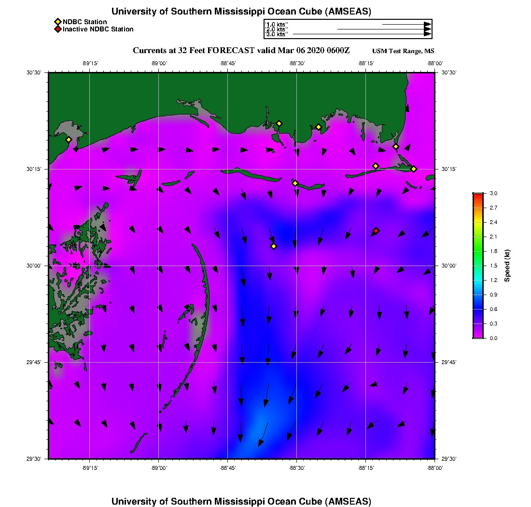Pick the magenta segment of speed colorbar
Screen dimensions: 531x507
[478, 334]
